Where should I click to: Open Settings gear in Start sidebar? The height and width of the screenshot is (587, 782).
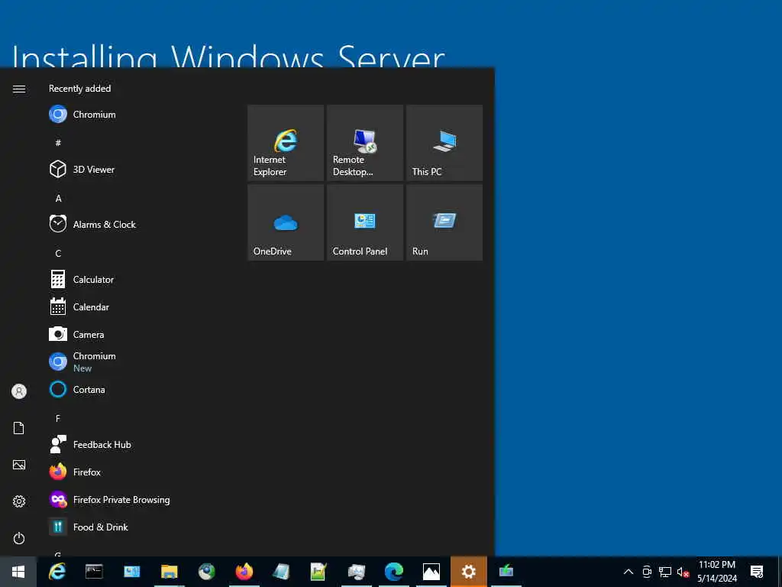[19, 501]
